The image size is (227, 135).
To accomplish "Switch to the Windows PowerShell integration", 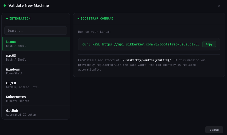I will [x=36, y=71].
